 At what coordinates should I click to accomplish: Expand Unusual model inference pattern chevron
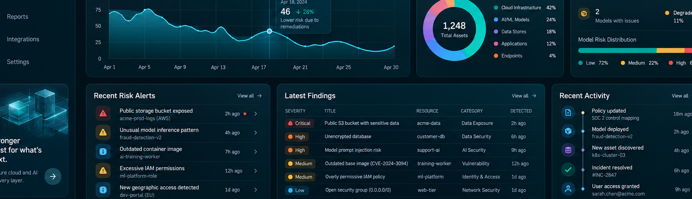pyautogui.click(x=256, y=133)
